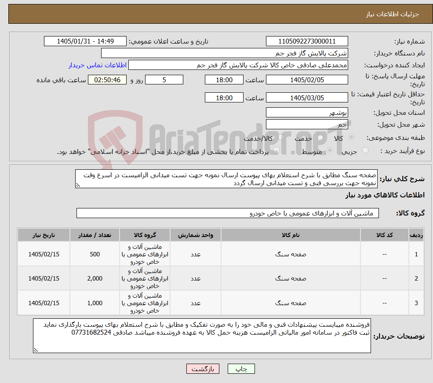
Task: Click the goods group field ماشین آلات
Action: 228,213
